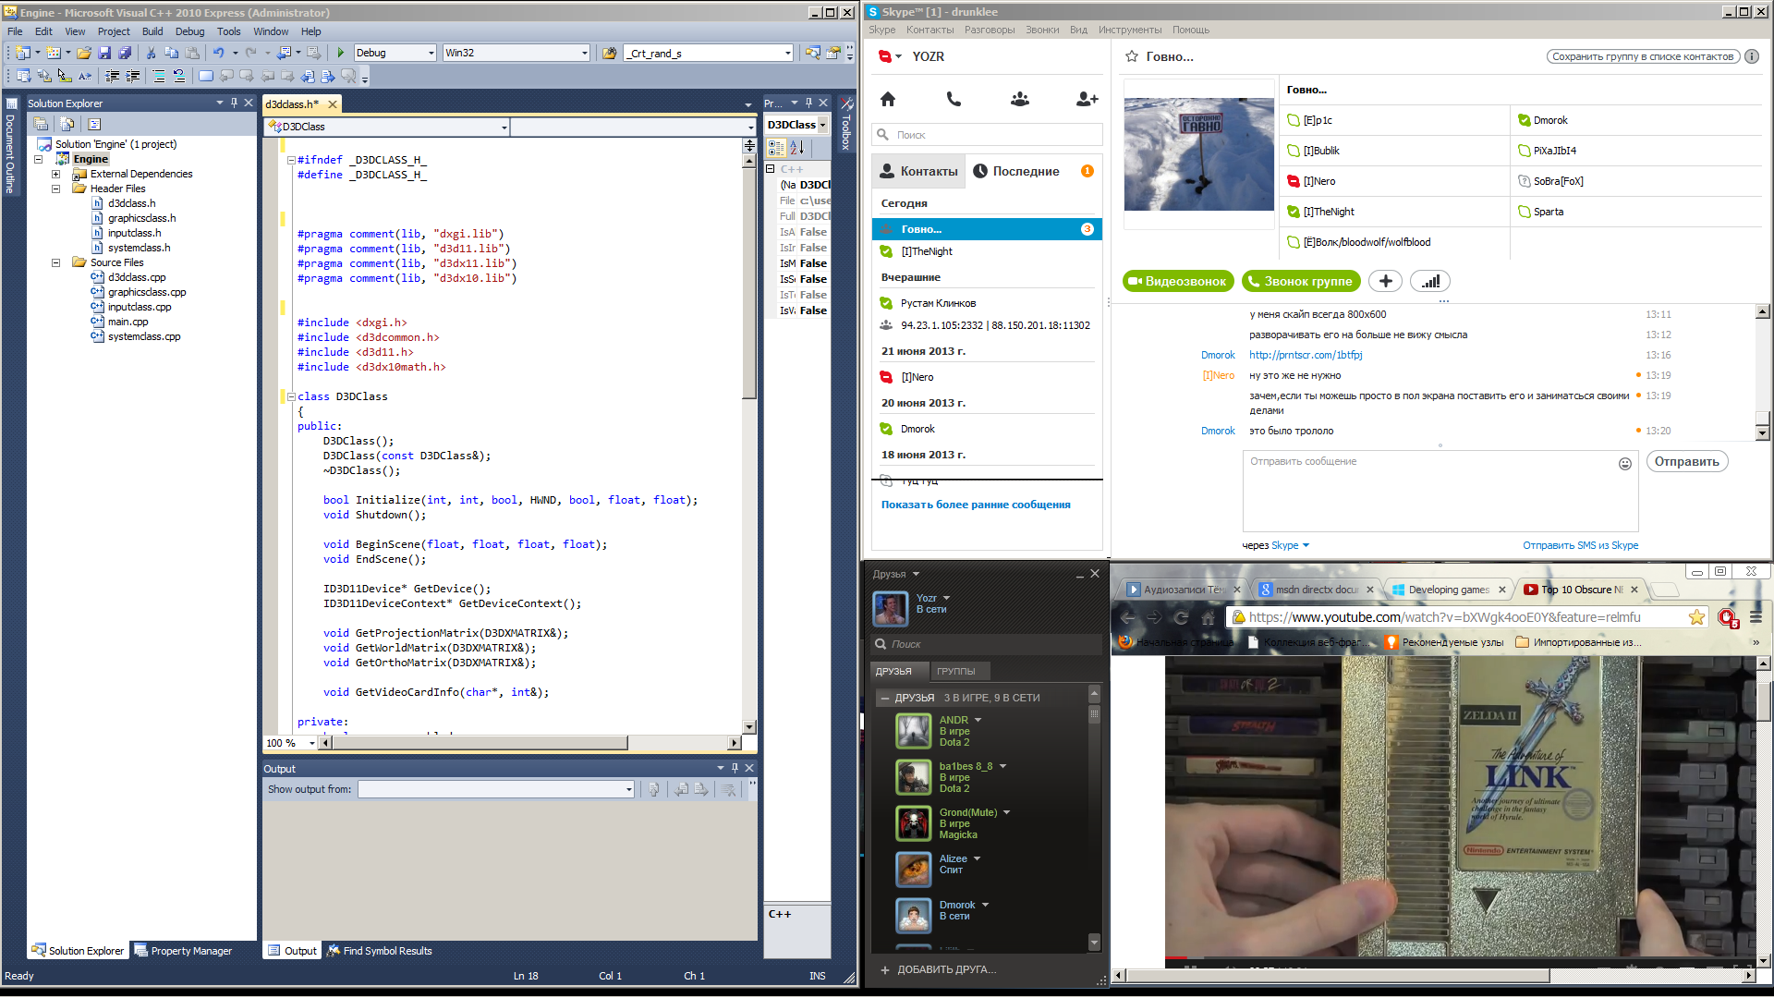Click the Open File icon in Visual Studio toolbar

84,53
